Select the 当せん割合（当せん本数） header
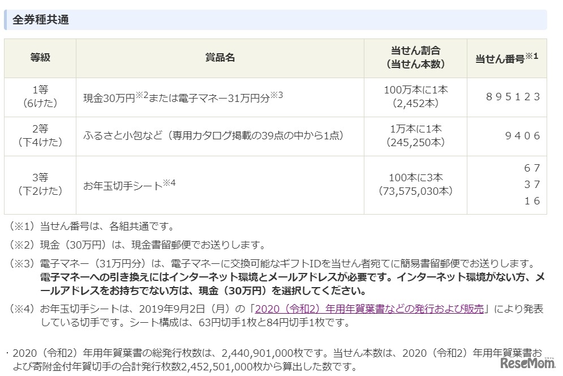563x376 pixels. 415,57
